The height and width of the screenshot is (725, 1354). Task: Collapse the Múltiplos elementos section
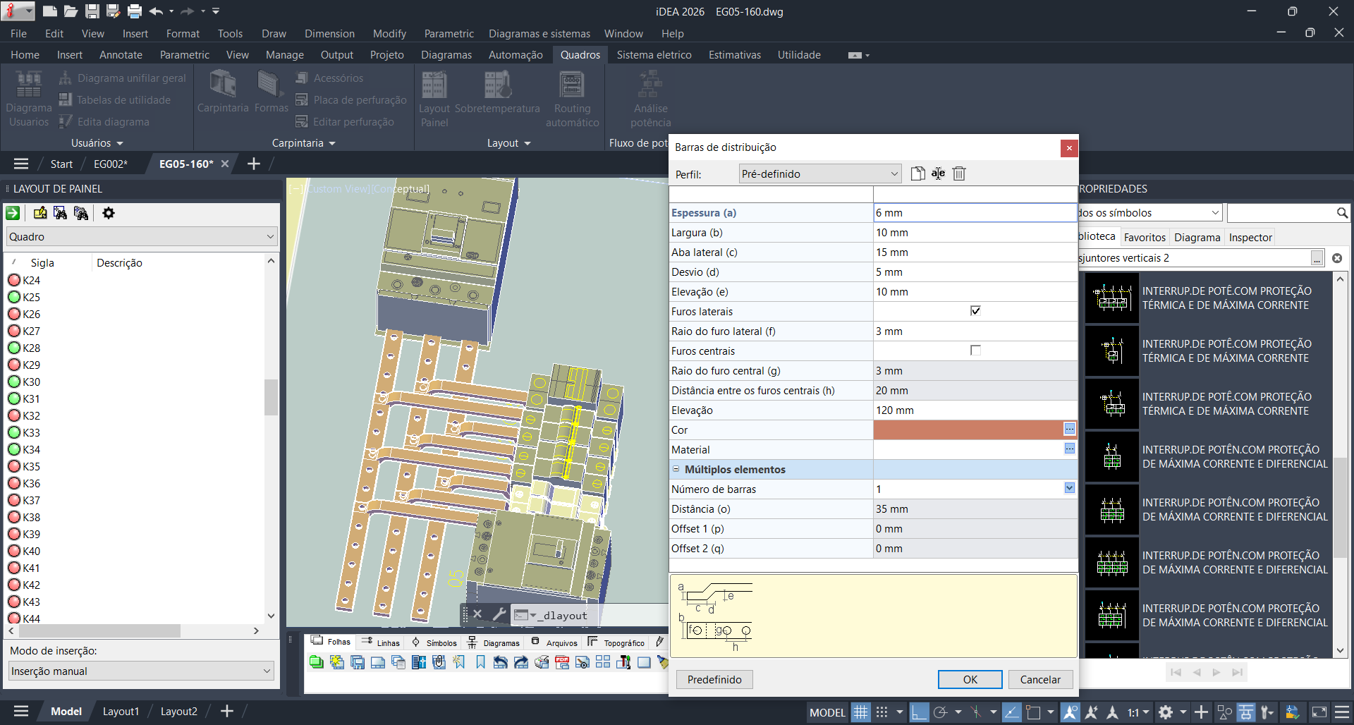coord(676,469)
